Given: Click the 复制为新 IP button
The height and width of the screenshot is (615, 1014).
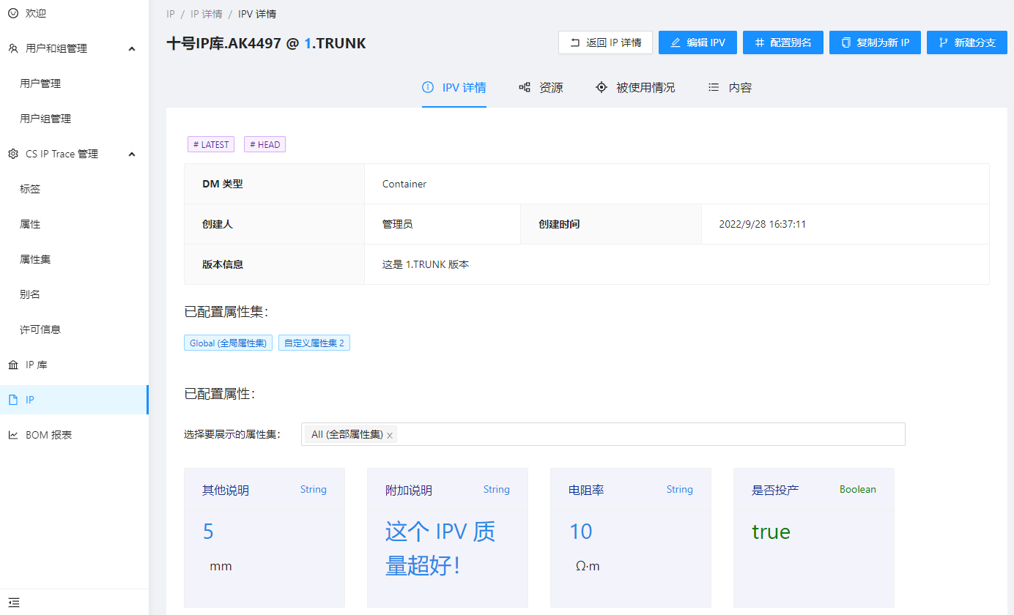Looking at the screenshot, I should coord(875,42).
